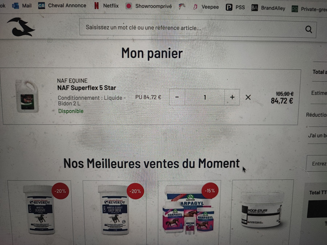Open the Reverdy Easy Dose product
The image size is (327, 245).
(115, 211)
